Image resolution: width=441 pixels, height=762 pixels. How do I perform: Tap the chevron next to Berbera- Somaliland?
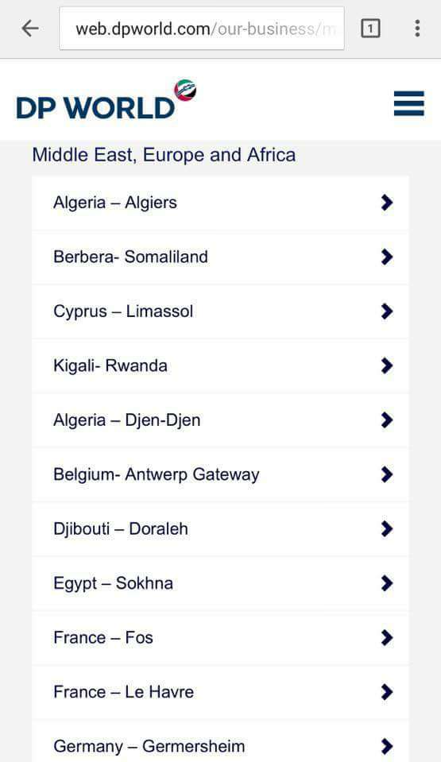click(x=387, y=257)
